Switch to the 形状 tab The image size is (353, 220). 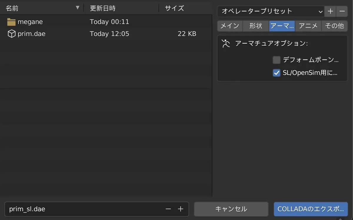256,26
